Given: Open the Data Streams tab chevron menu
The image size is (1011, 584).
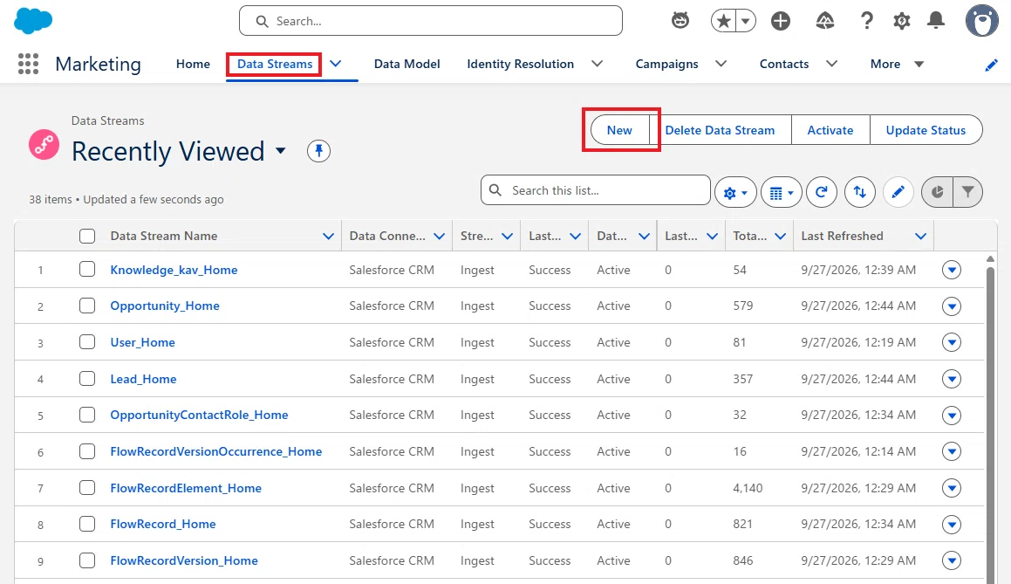Looking at the screenshot, I should (336, 64).
